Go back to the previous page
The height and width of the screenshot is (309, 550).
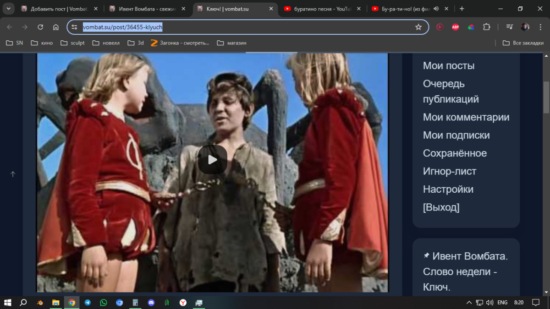(10, 27)
